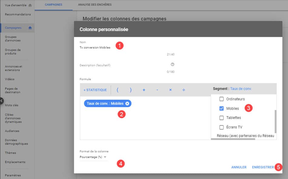Add divide operator to formula
The height and width of the screenshot is (179, 288).
pyautogui.click(x=184, y=90)
